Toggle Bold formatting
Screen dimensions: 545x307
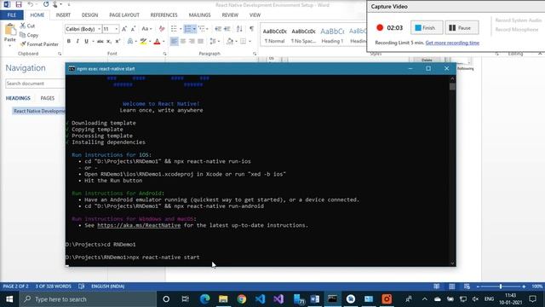69,42
